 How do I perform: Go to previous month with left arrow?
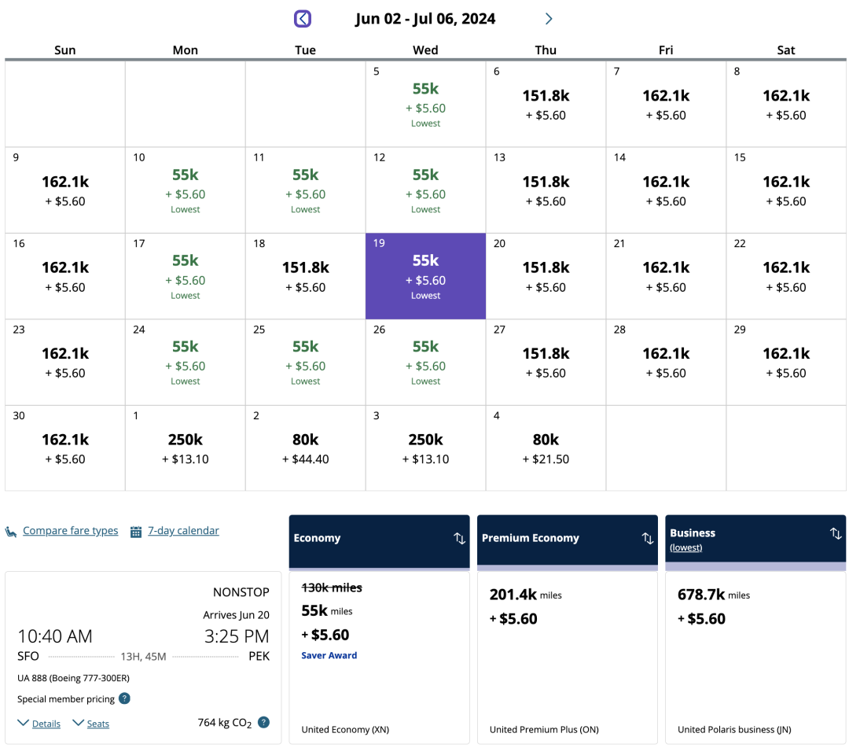pyautogui.click(x=303, y=19)
